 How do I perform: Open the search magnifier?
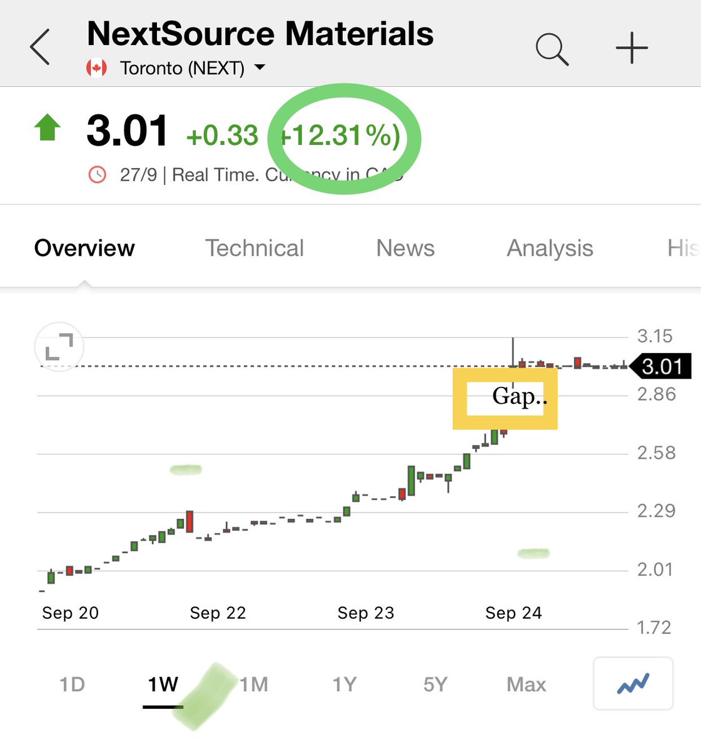coord(551,47)
